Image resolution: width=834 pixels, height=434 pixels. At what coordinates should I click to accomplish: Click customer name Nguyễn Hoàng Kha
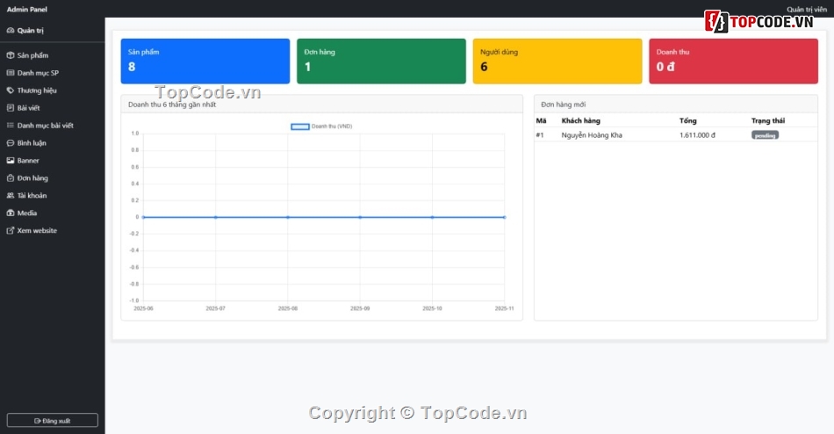(592, 135)
